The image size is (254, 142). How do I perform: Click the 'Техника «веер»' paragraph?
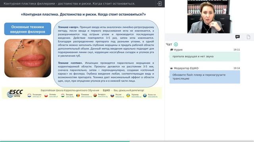[106, 41]
